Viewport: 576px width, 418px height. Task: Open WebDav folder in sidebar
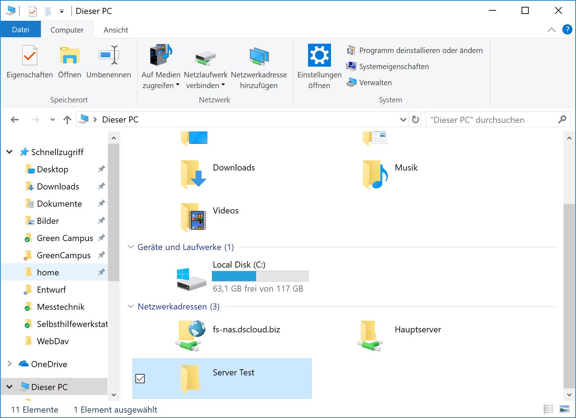[x=53, y=341]
